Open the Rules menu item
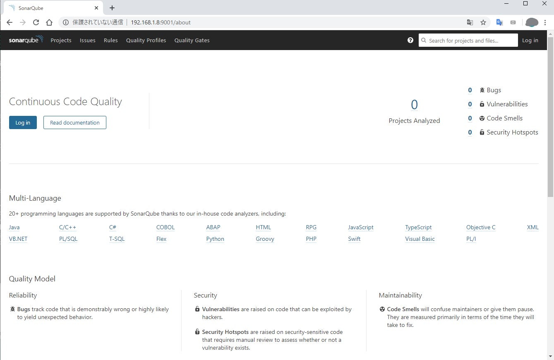 [x=111, y=40]
